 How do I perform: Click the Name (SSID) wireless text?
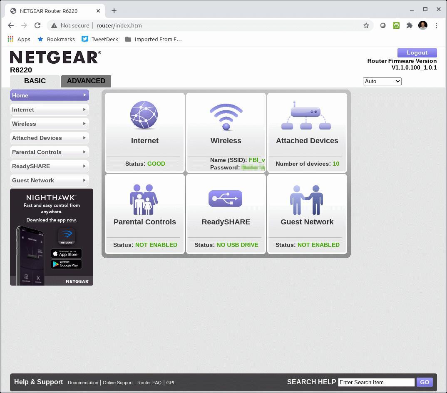pos(238,160)
